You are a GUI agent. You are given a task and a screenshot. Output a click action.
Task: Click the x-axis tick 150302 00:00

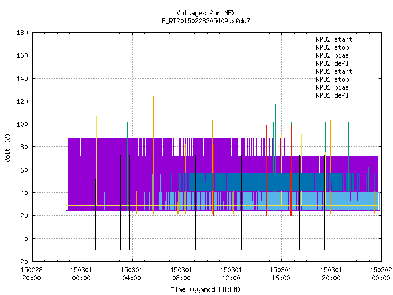(381, 274)
